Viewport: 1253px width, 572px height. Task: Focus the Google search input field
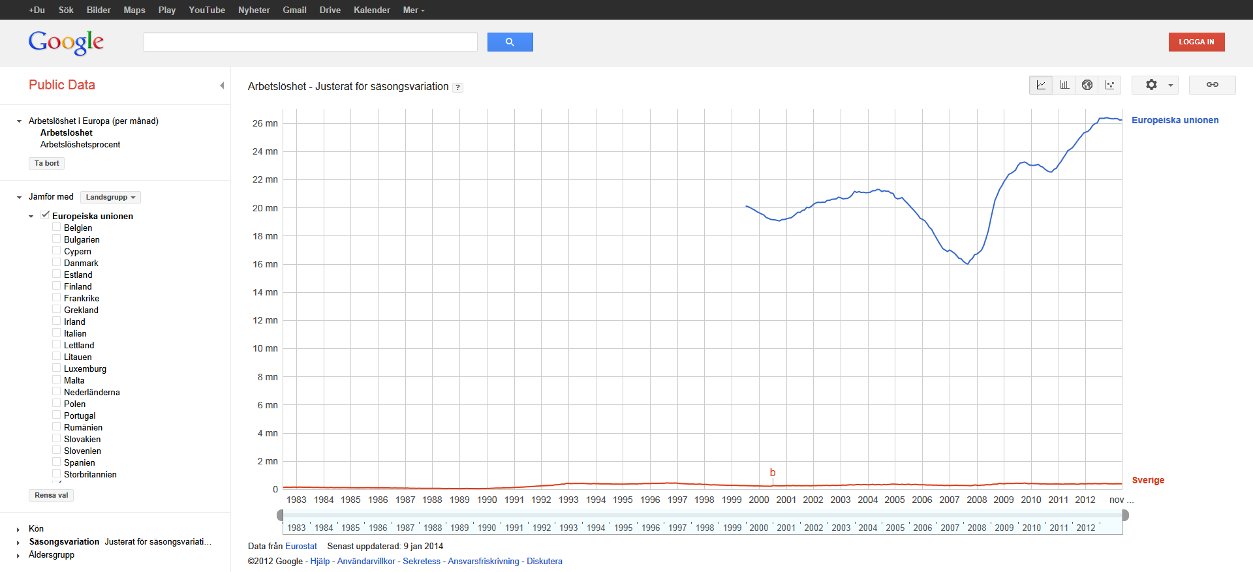(311, 42)
